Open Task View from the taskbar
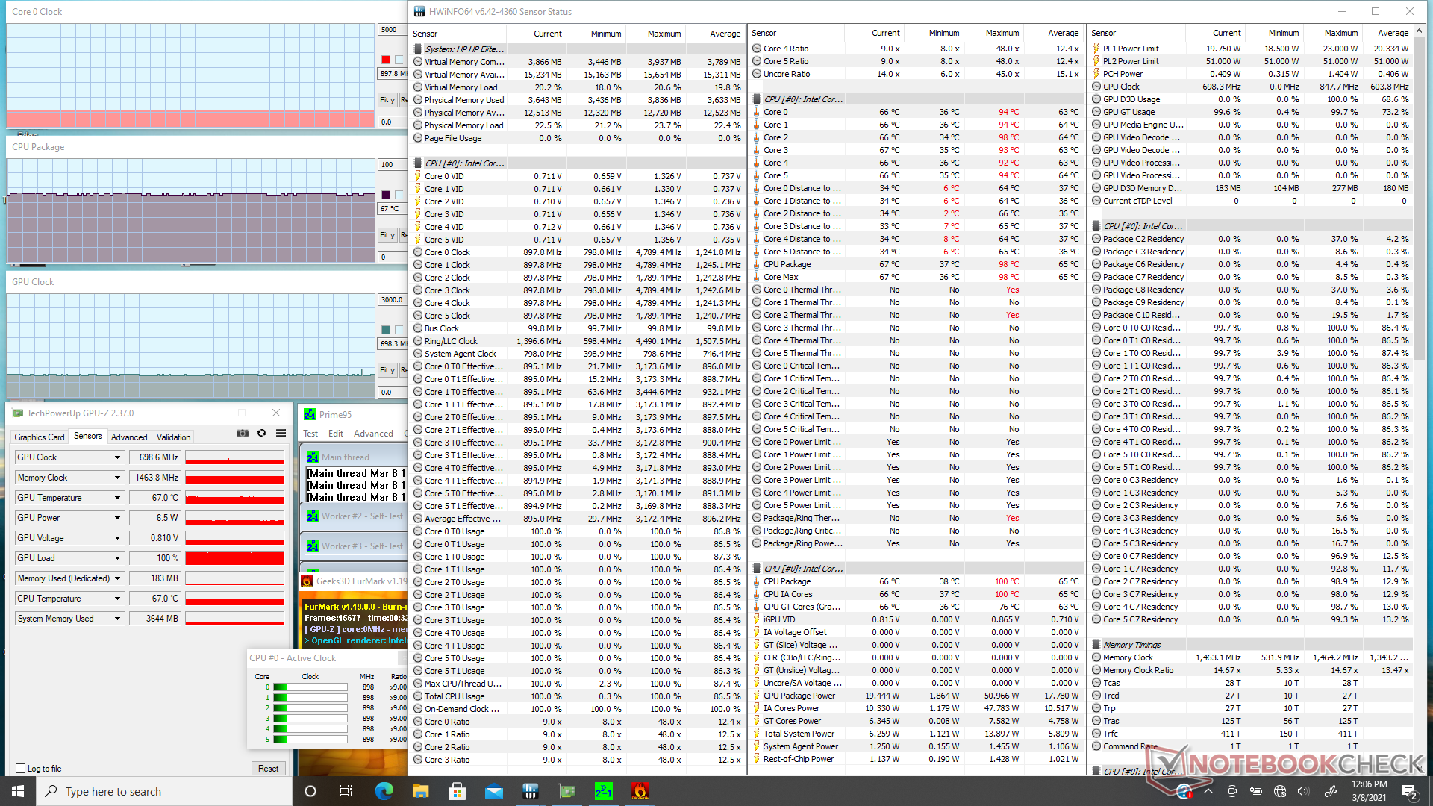Screen dimensions: 1433x806 (x=346, y=791)
